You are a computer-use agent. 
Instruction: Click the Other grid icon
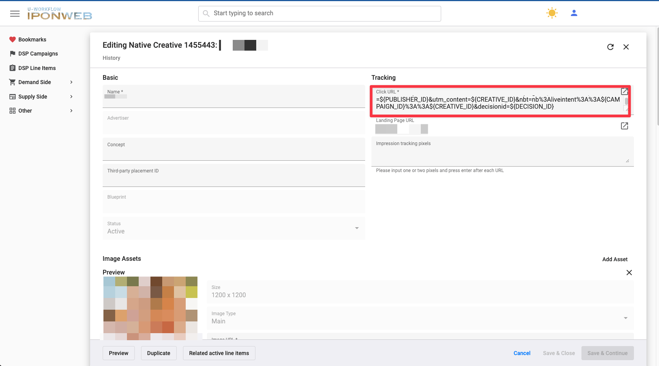coord(13,111)
